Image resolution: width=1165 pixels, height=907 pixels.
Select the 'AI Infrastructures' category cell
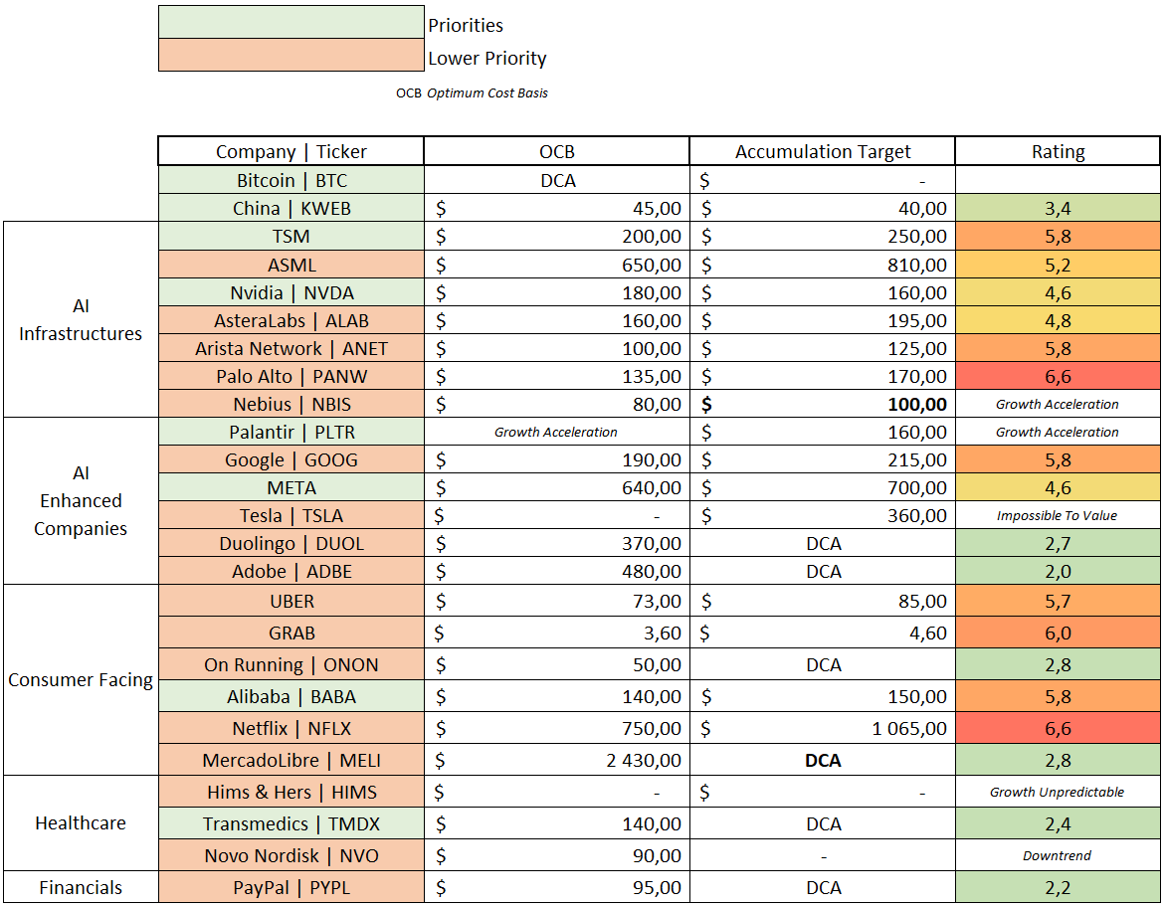click(x=81, y=319)
